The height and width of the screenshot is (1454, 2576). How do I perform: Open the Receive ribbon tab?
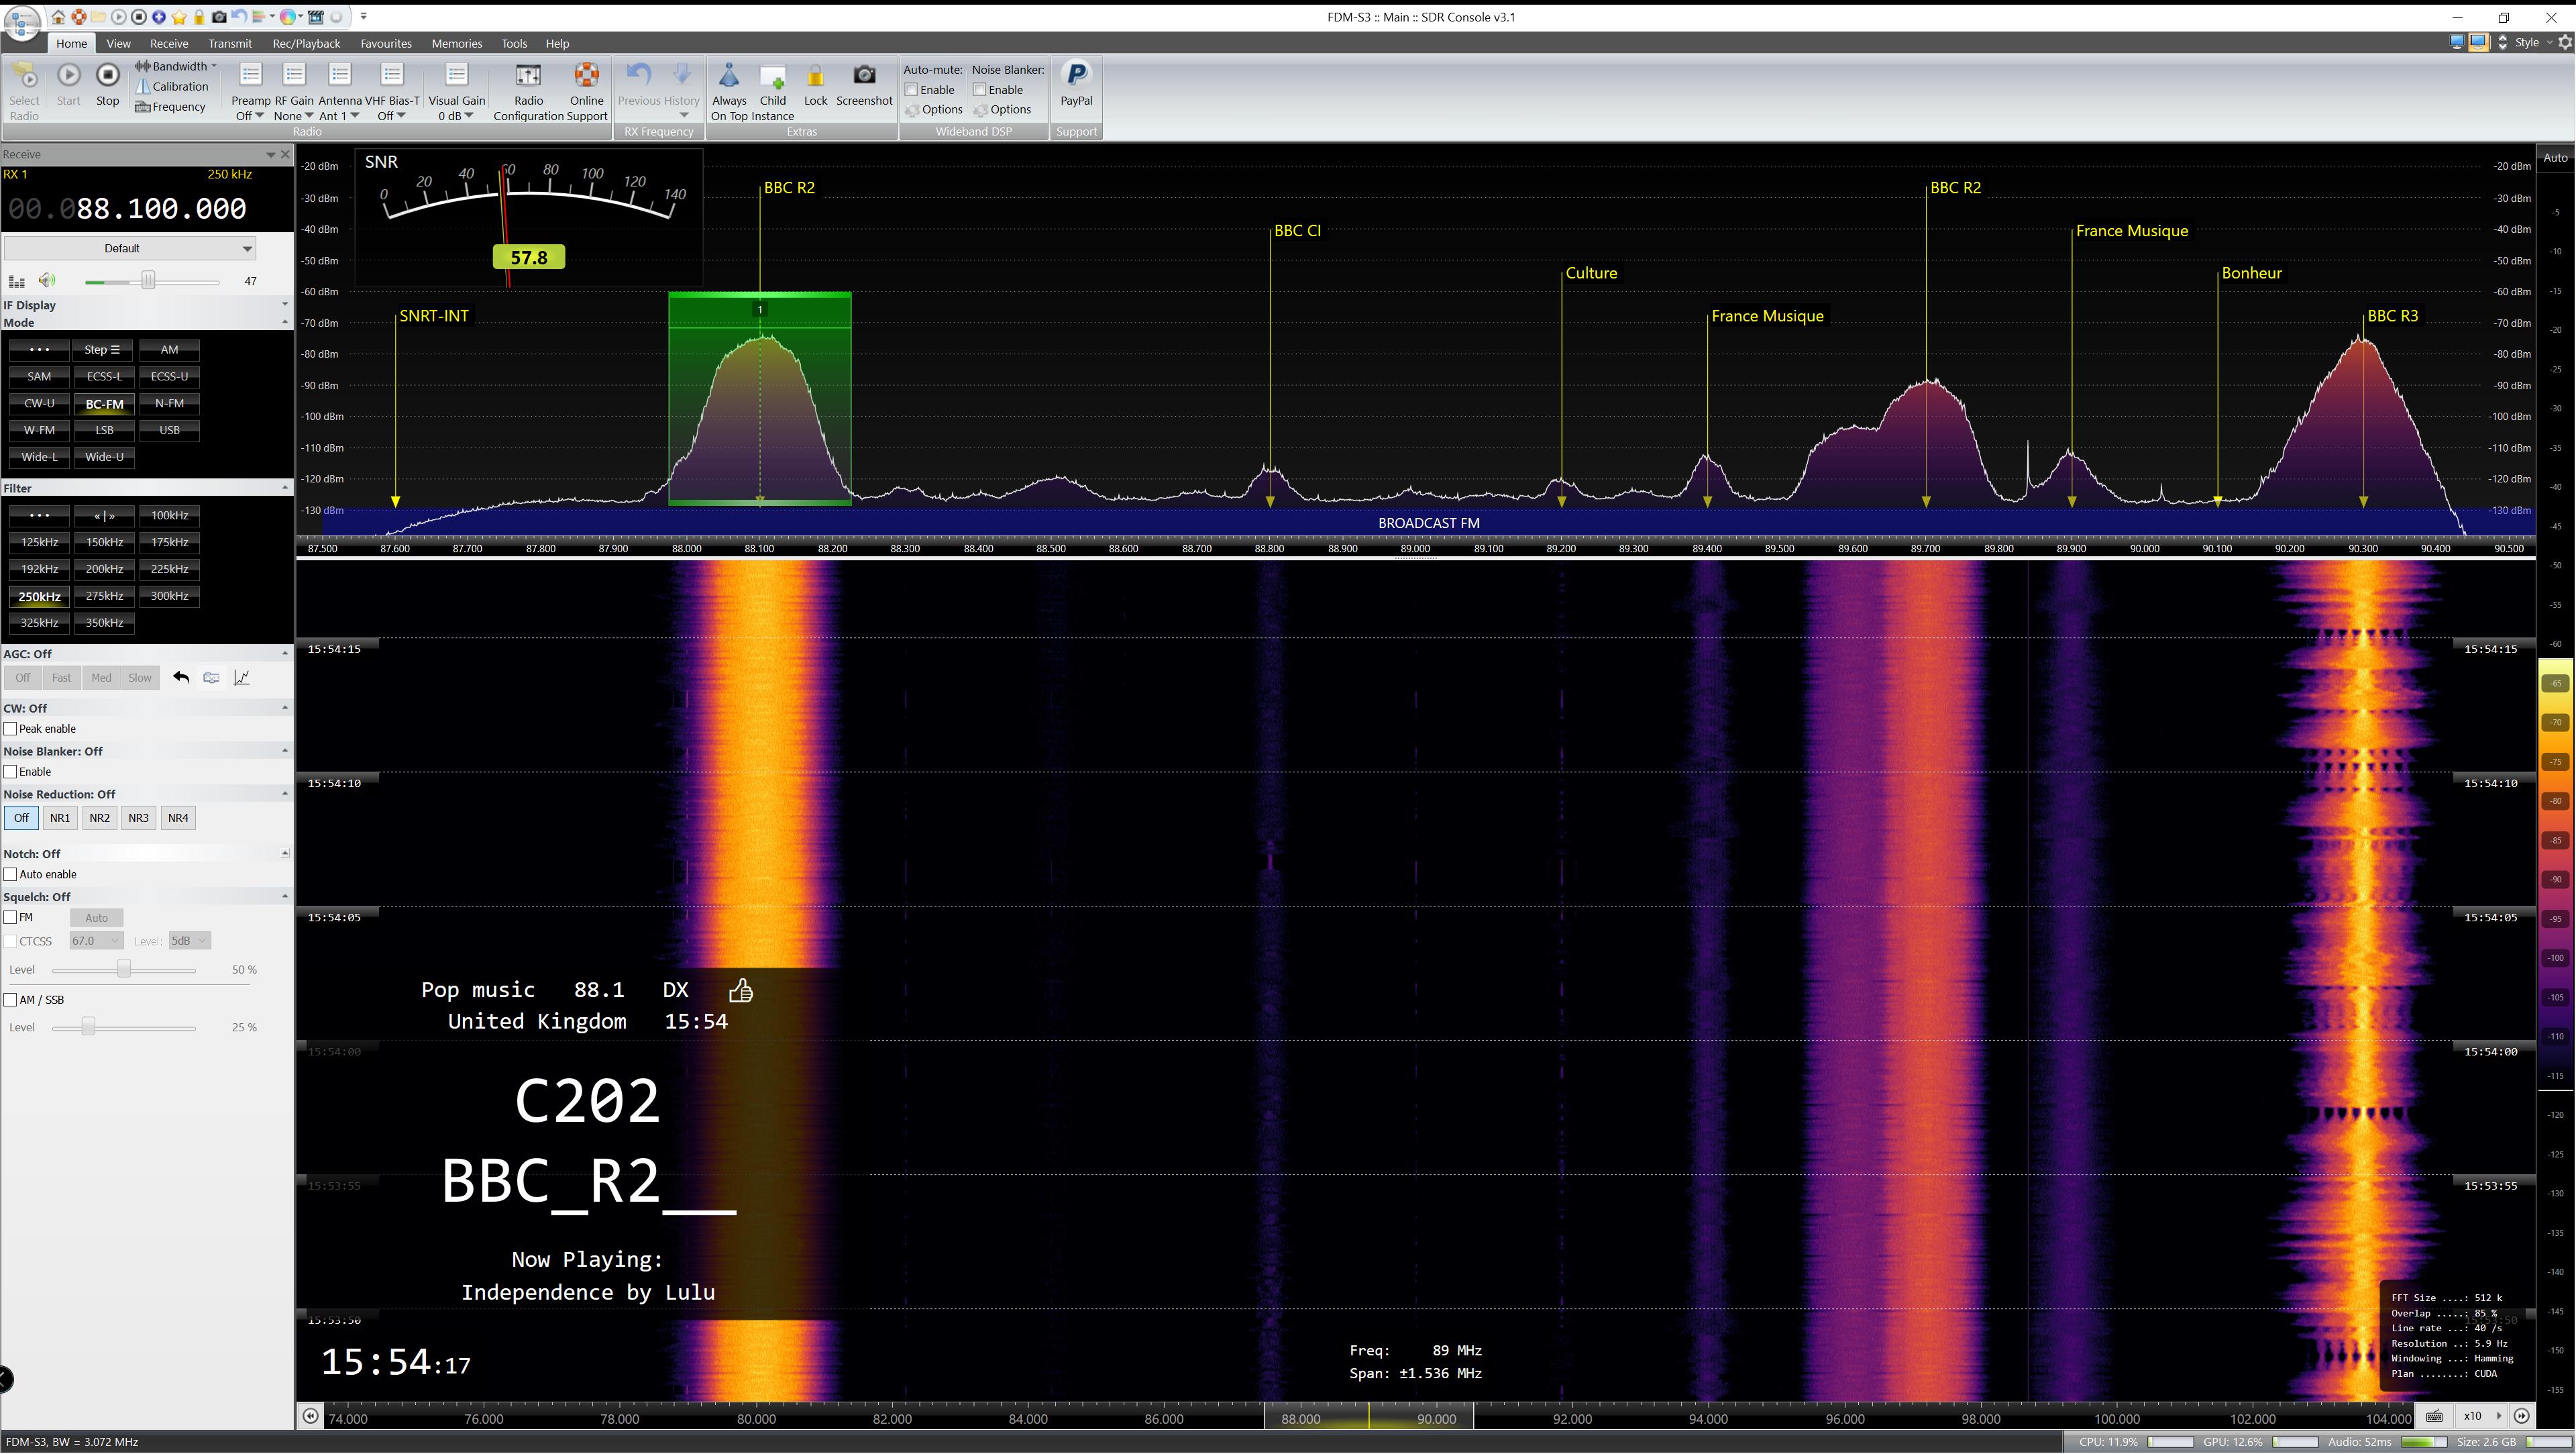pyautogui.click(x=168, y=43)
